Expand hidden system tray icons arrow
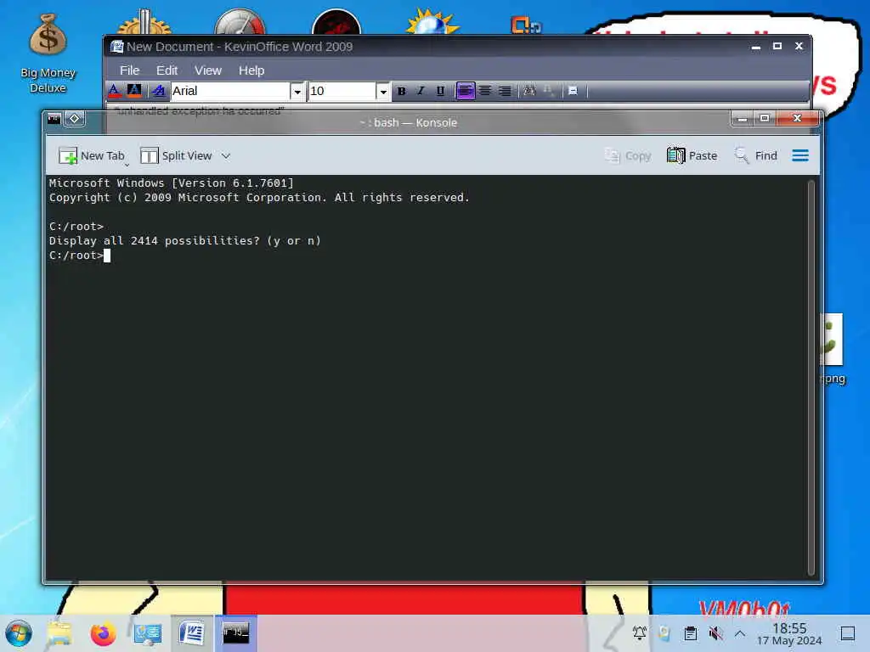 pyautogui.click(x=740, y=633)
